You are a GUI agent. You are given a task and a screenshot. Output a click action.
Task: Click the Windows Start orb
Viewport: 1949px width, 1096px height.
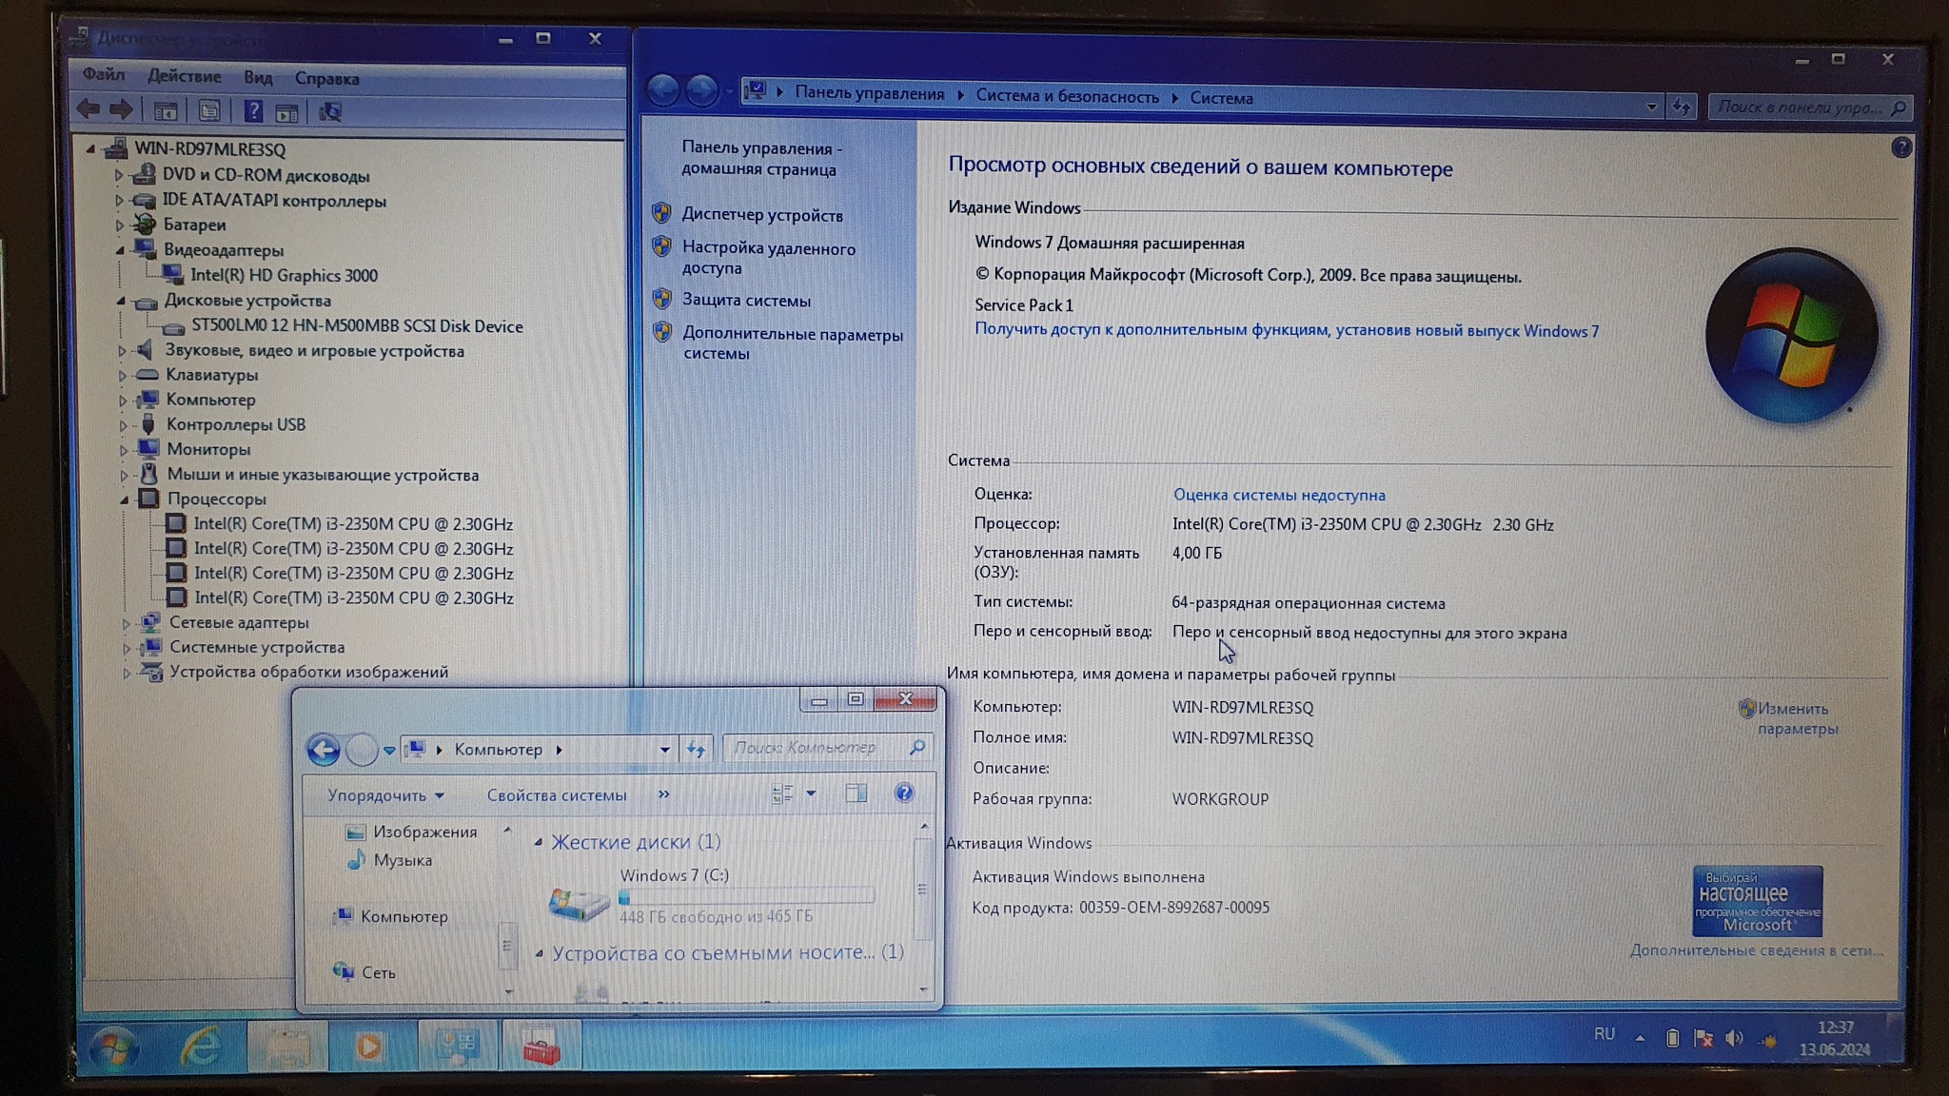click(x=115, y=1048)
